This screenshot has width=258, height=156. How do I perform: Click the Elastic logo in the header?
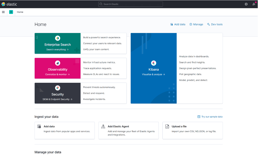pyautogui.click(x=9, y=4)
